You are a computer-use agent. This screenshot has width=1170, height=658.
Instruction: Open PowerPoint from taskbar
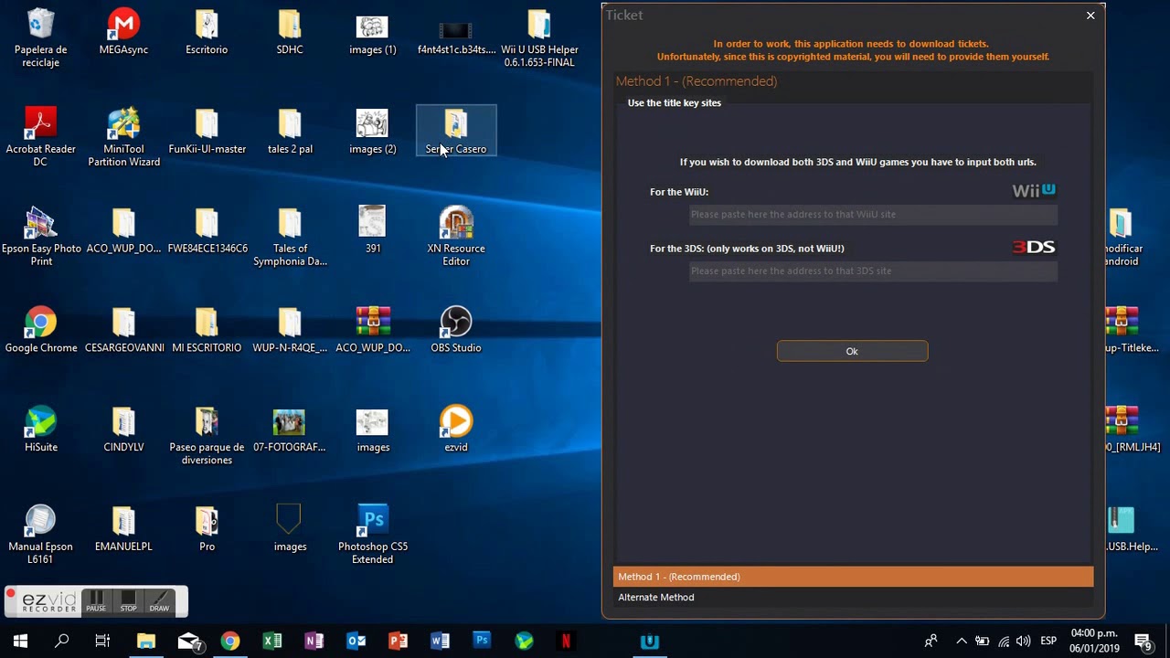coord(399,642)
